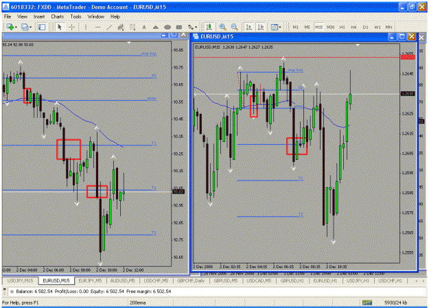Switch to MN monthly timeframe
429x308 pixels.
(389, 27)
